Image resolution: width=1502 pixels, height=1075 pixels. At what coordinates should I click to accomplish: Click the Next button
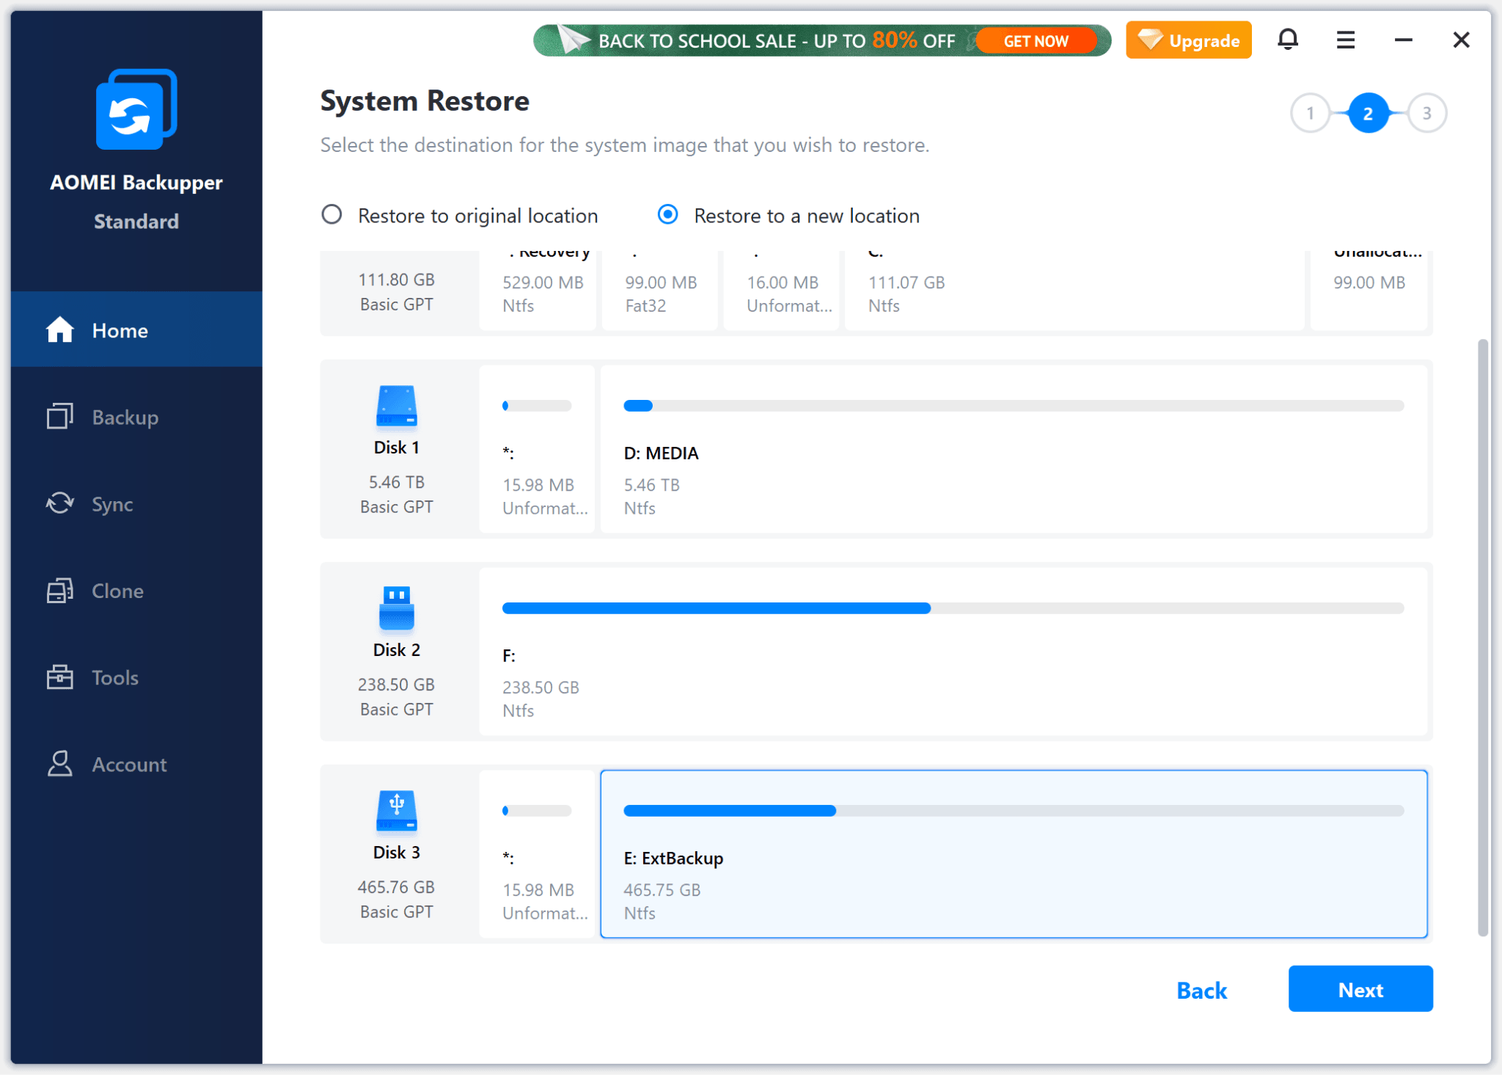coord(1360,989)
